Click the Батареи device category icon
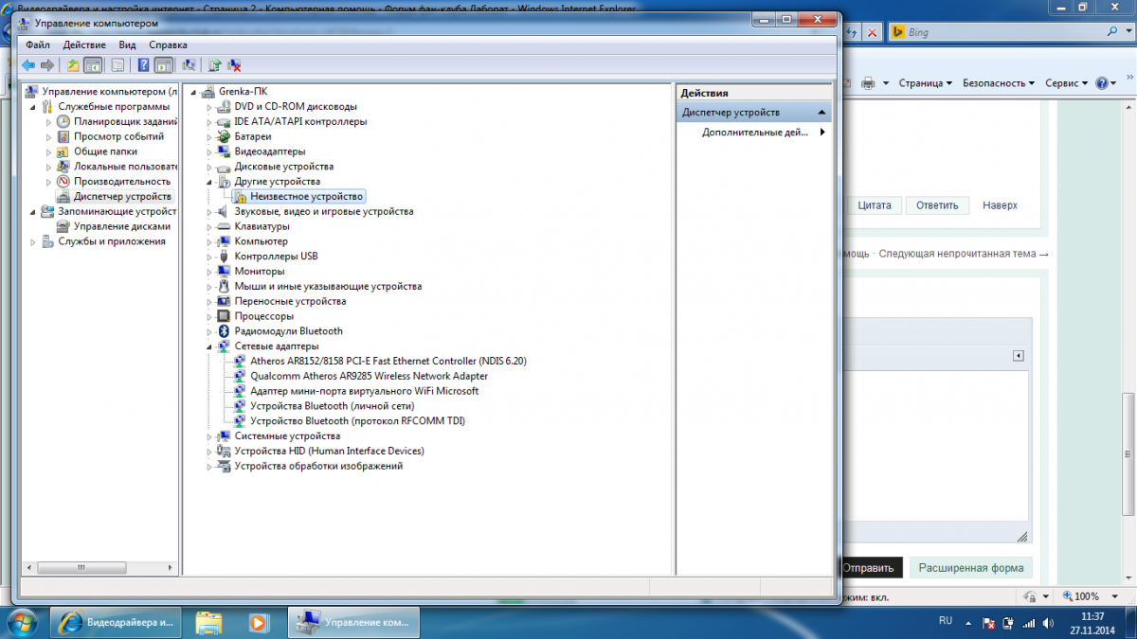 coord(224,136)
